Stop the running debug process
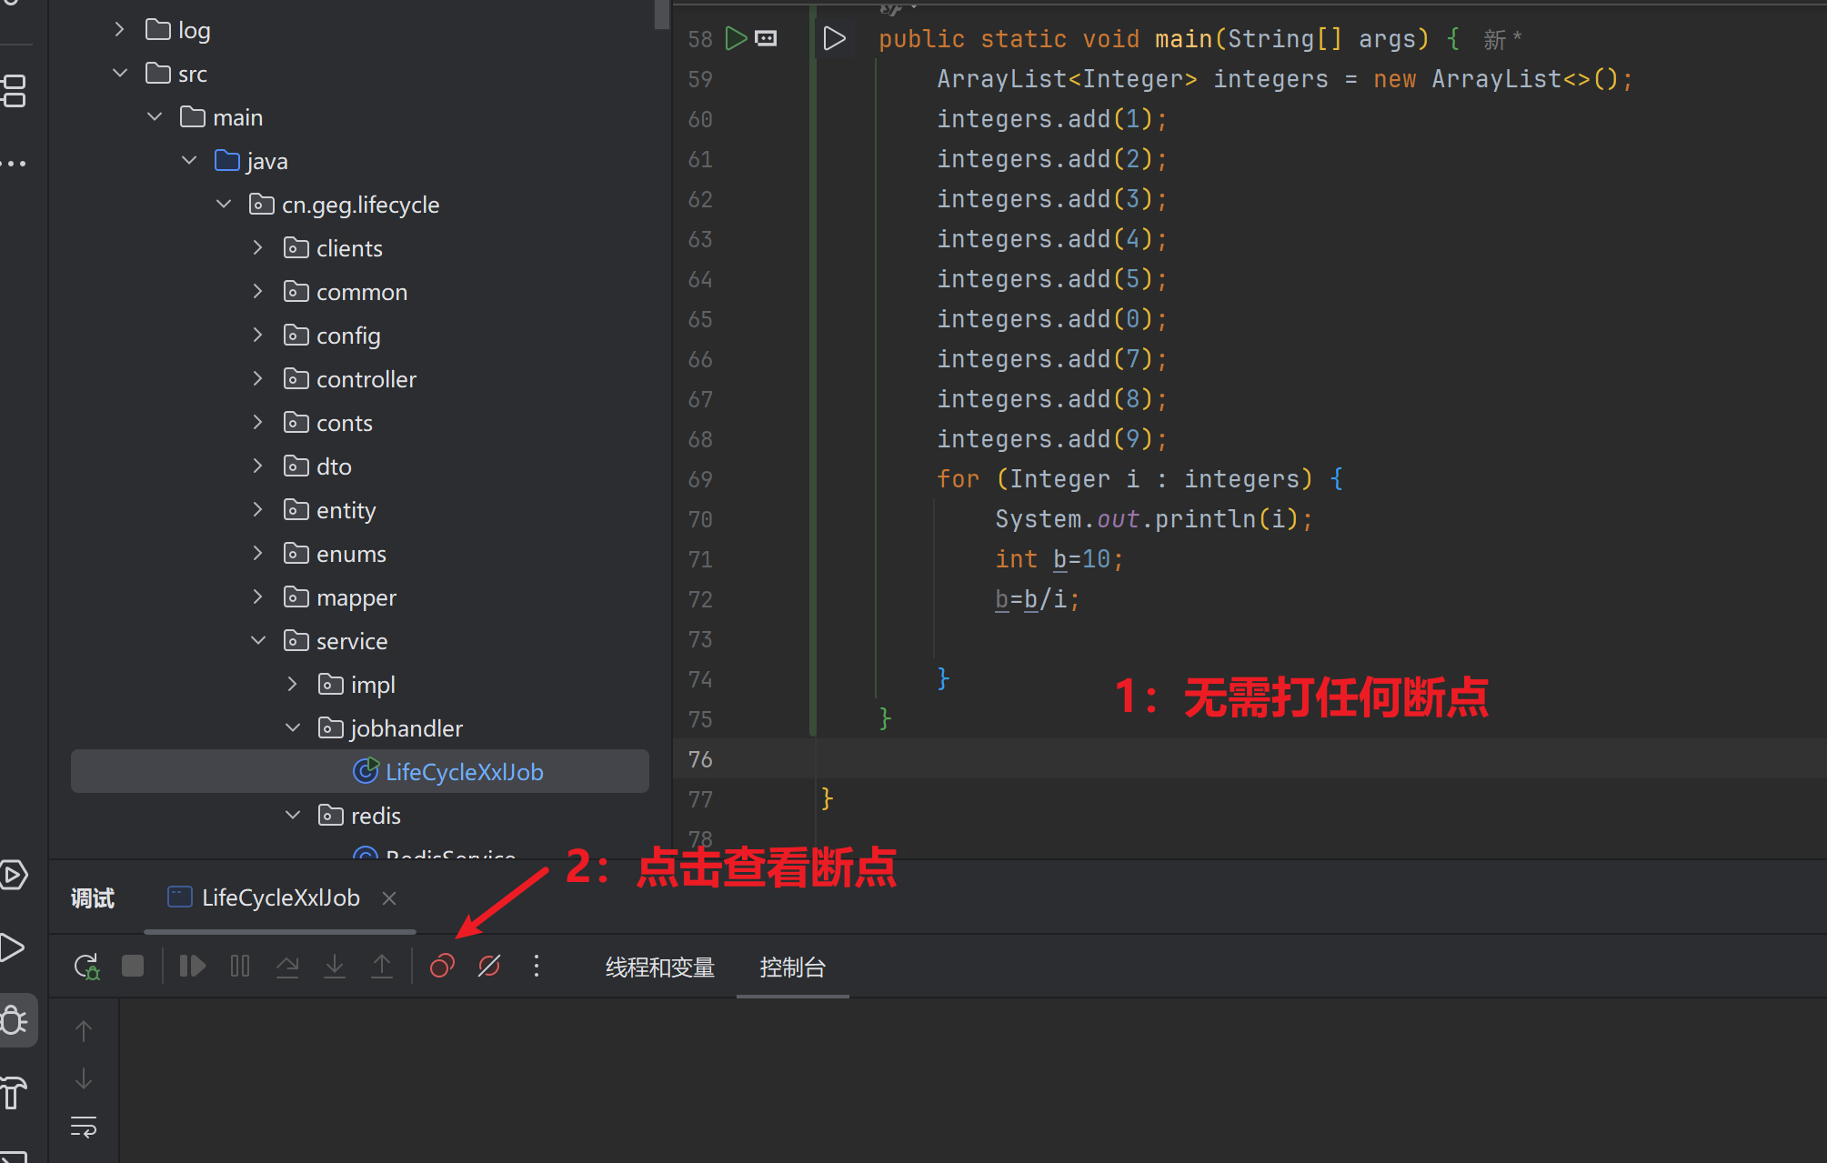The width and height of the screenshot is (1827, 1163). point(133,966)
